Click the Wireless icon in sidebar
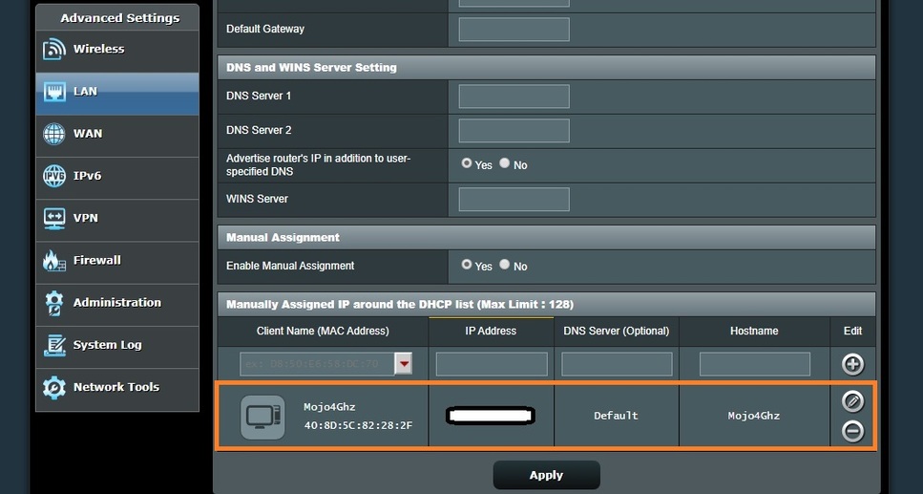 click(54, 49)
